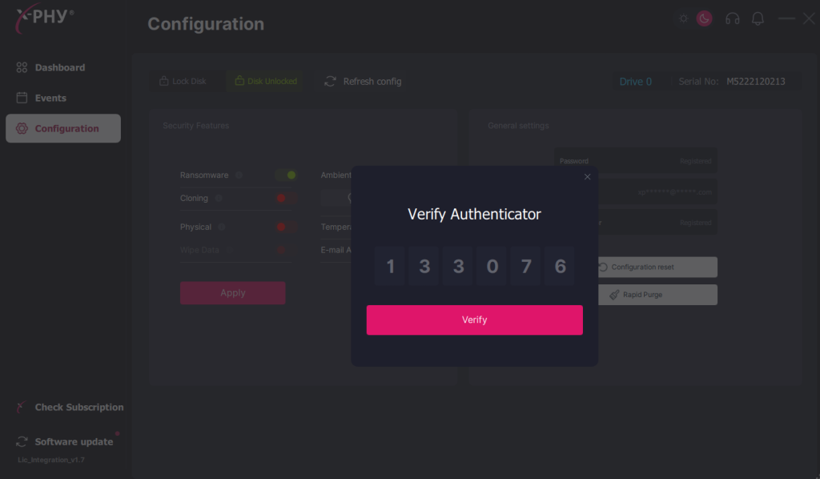Click the Lock Disk button

tap(183, 82)
